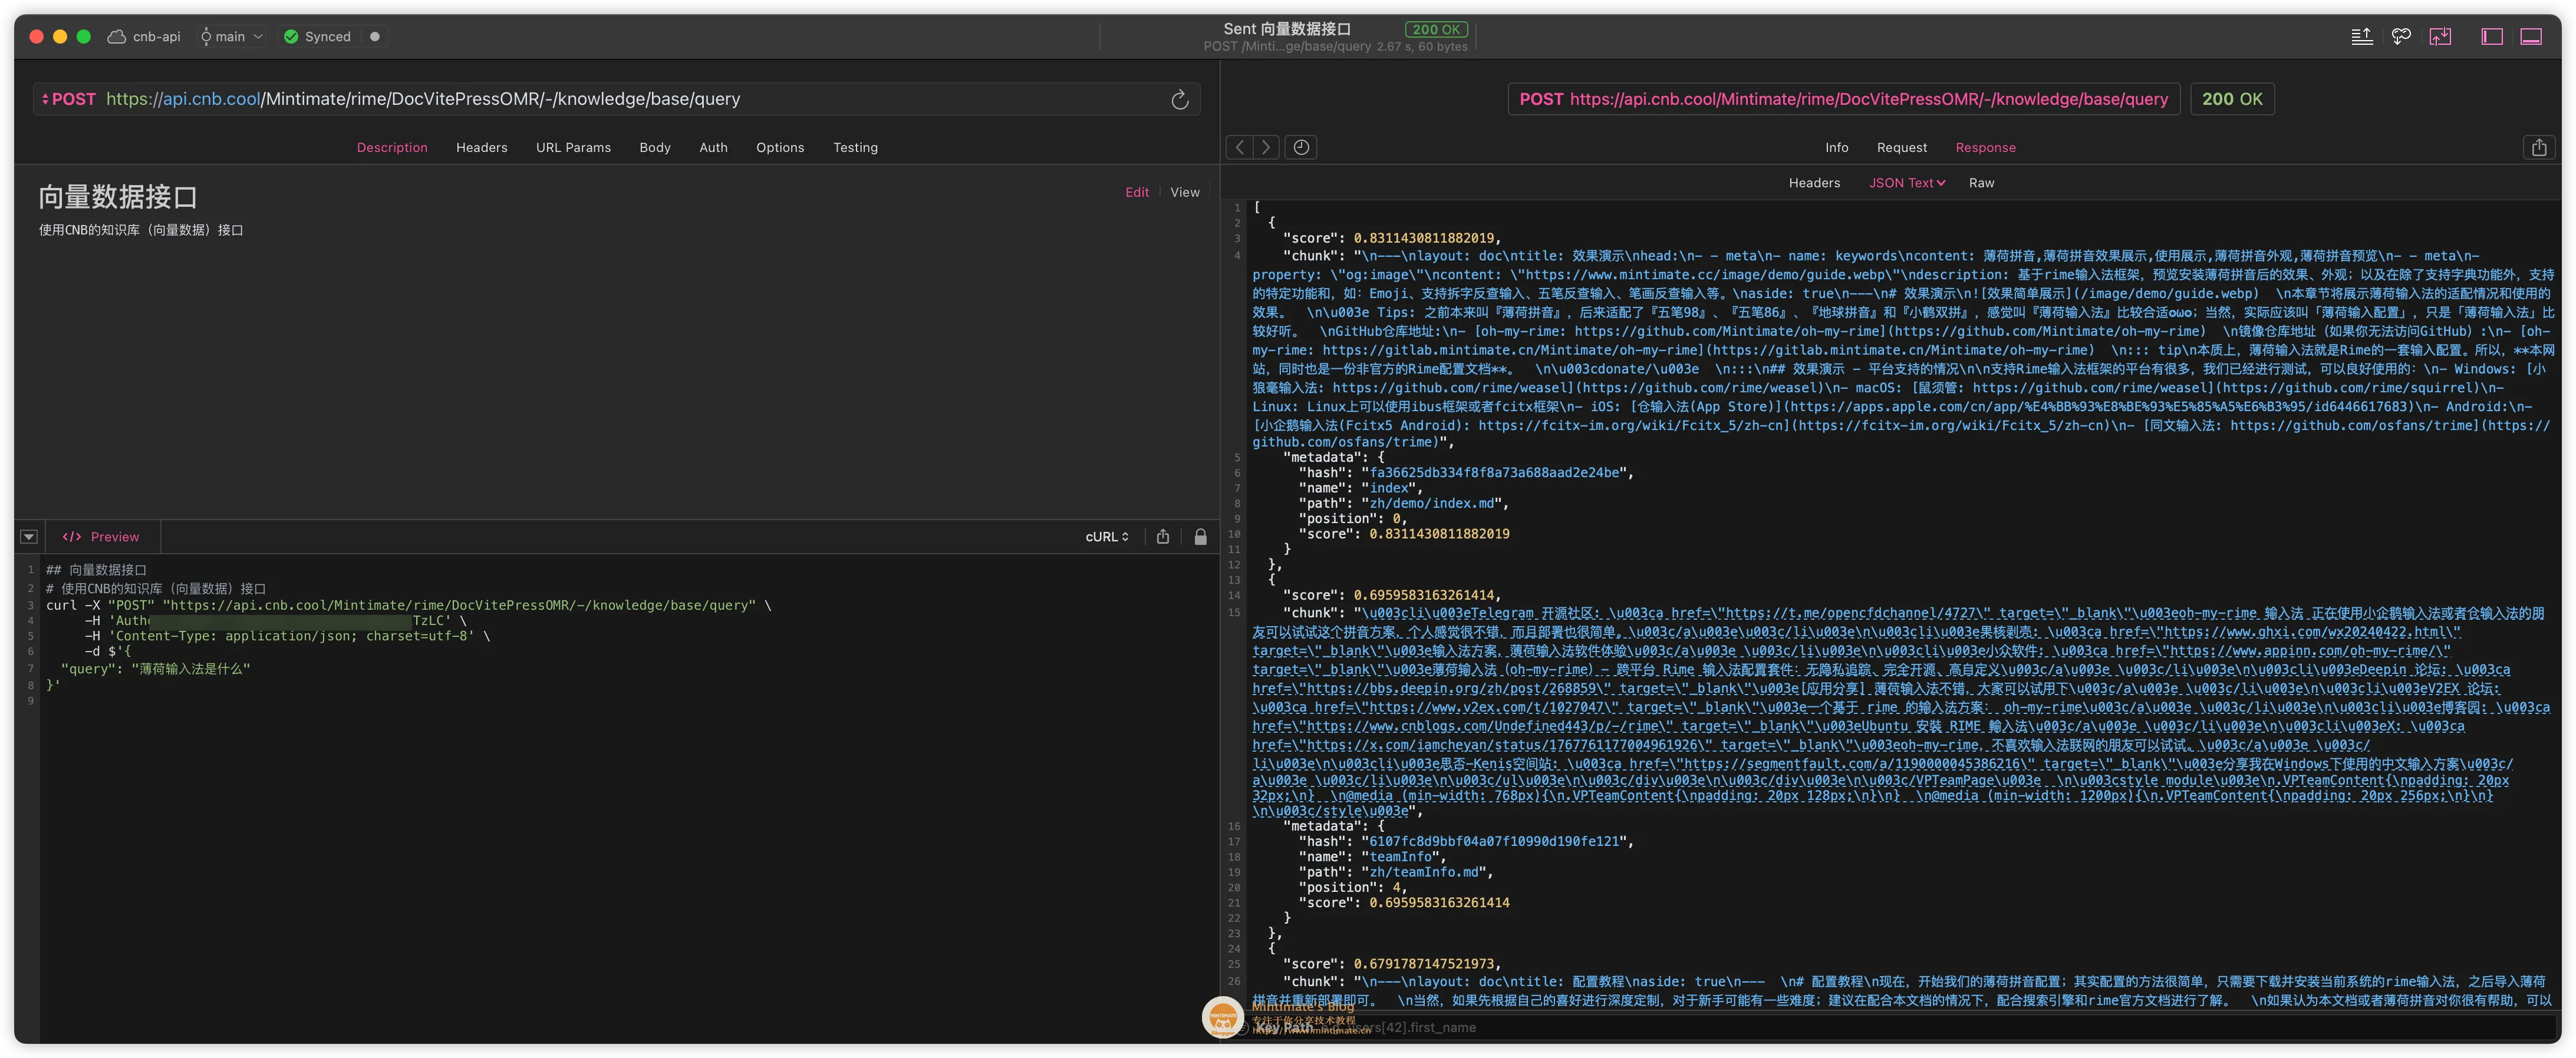This screenshot has height=1058, width=2576.
Task: Open the Request tab in response pane
Action: pos(1901,147)
